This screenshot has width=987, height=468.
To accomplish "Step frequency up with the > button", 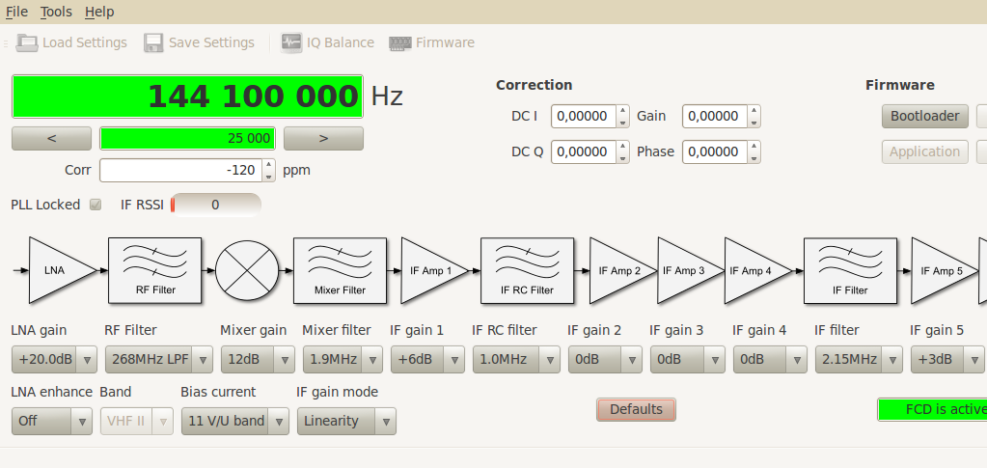I will click(323, 139).
